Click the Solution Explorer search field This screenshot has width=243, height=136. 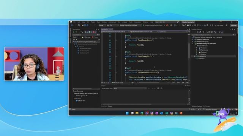coord(213,35)
